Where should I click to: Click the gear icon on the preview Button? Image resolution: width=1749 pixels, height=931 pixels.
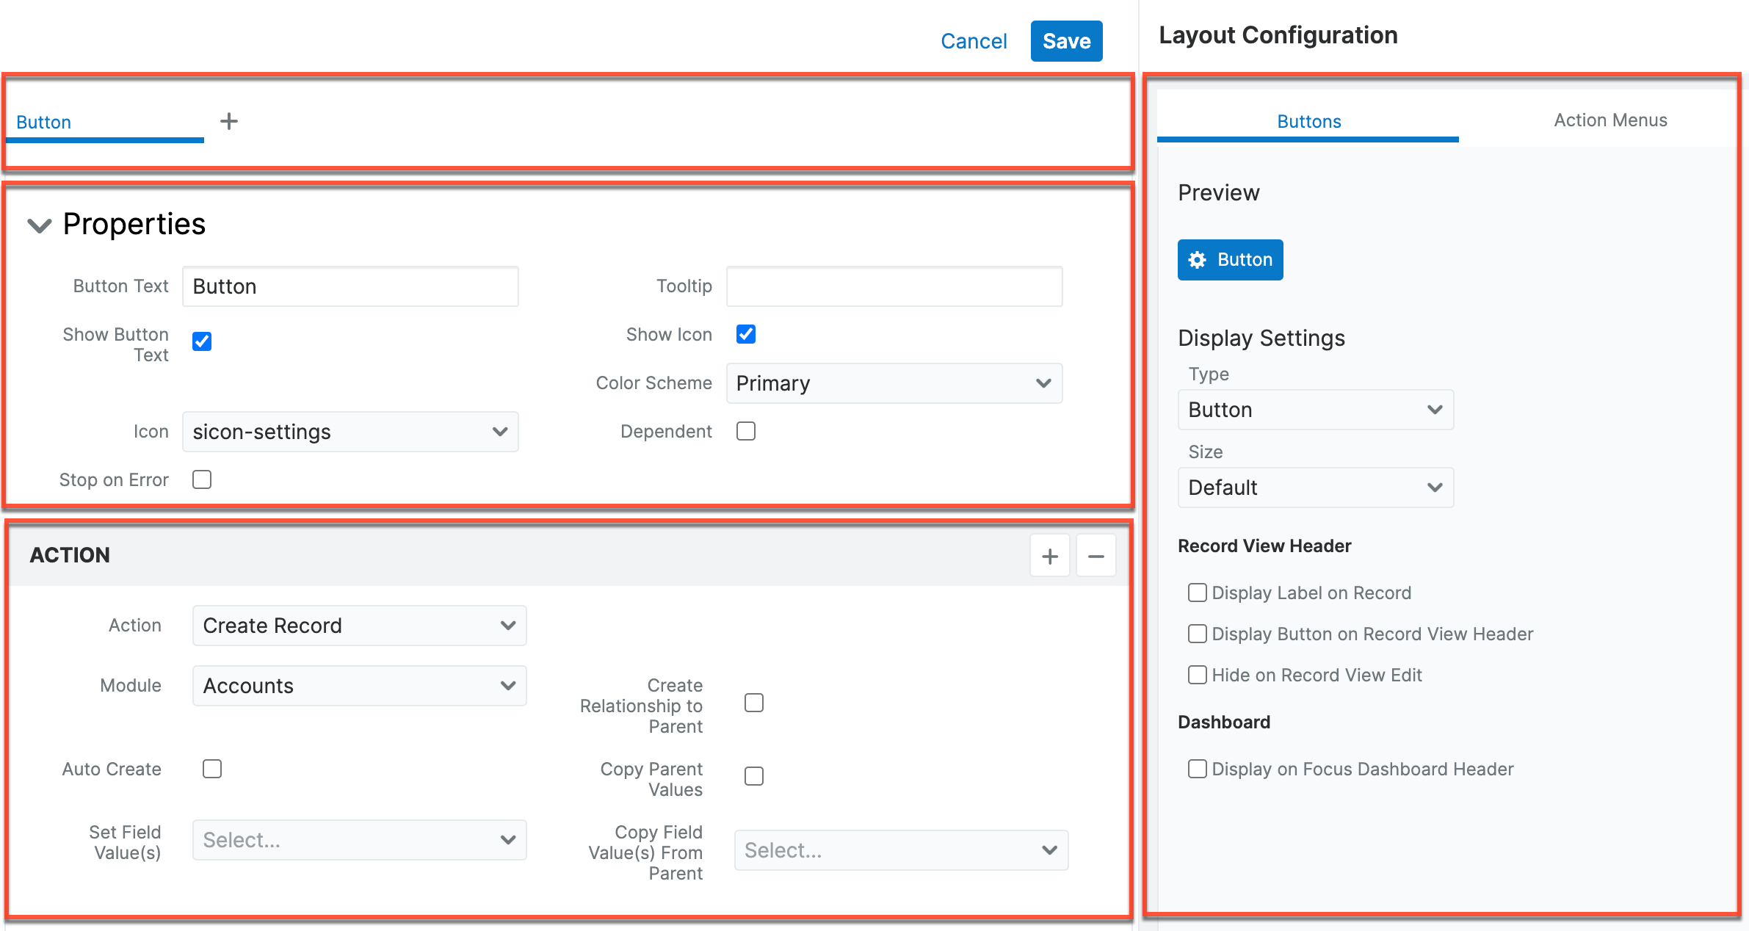[x=1197, y=259]
